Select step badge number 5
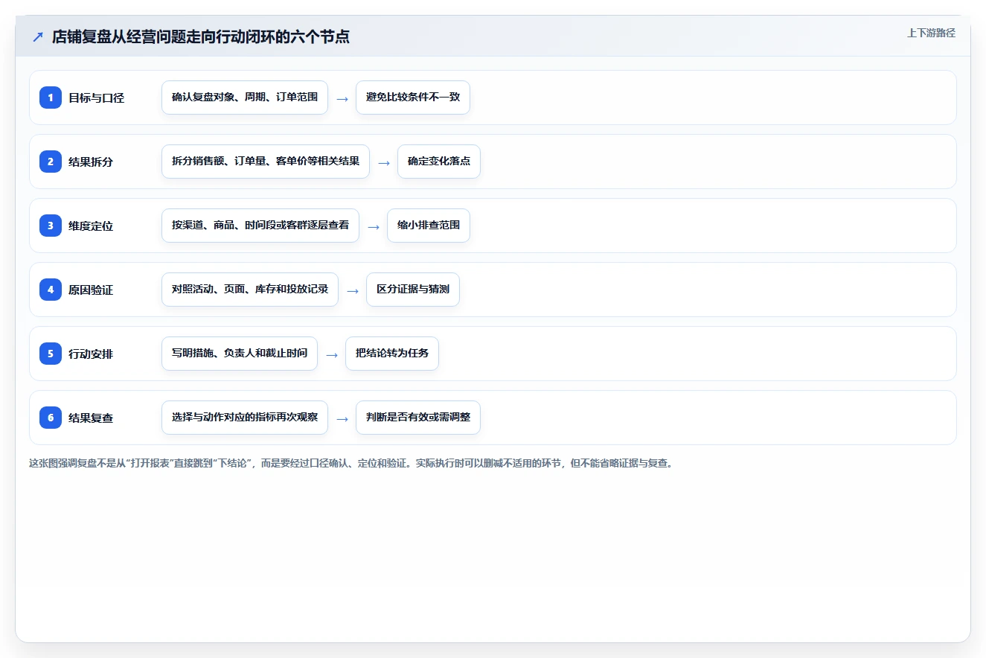Viewport: 986px width, 658px height. (51, 353)
